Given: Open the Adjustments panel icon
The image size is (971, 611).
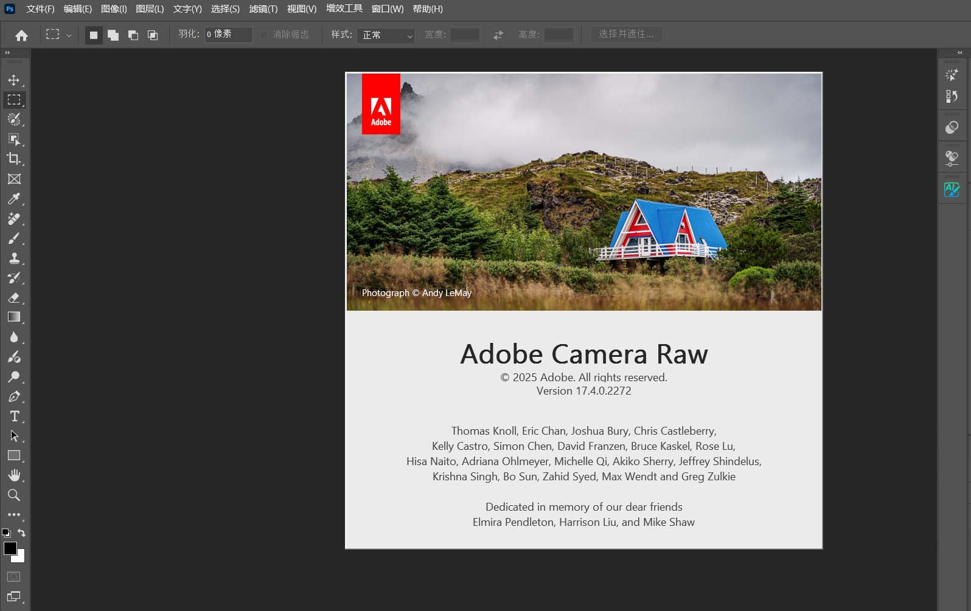Looking at the screenshot, I should coord(952,159).
